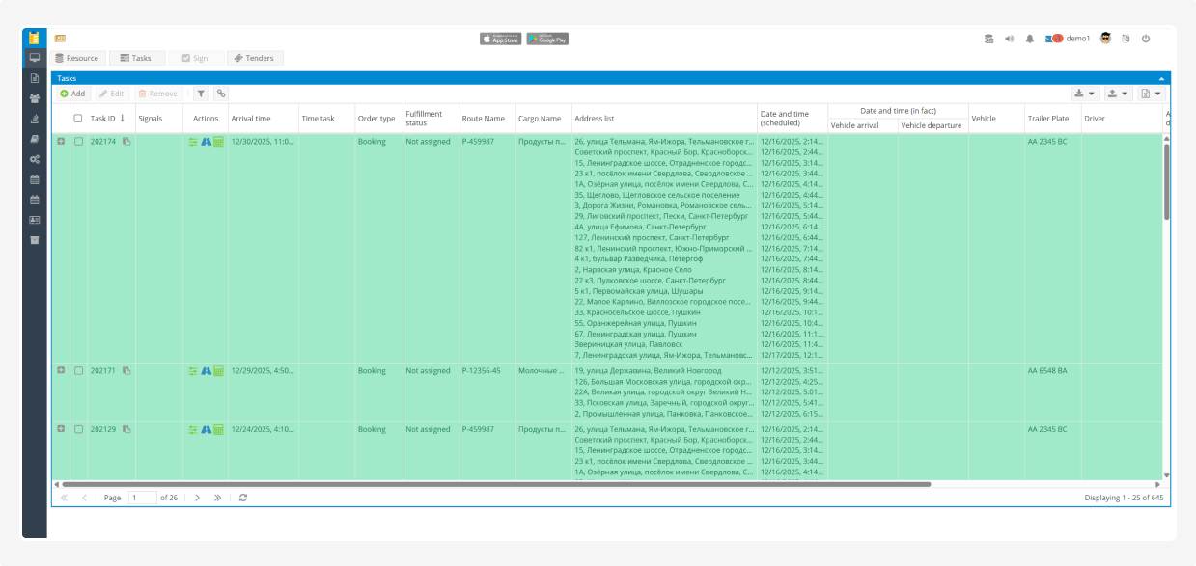Open the road route icon for task 202174
The width and height of the screenshot is (1196, 566).
pos(206,142)
